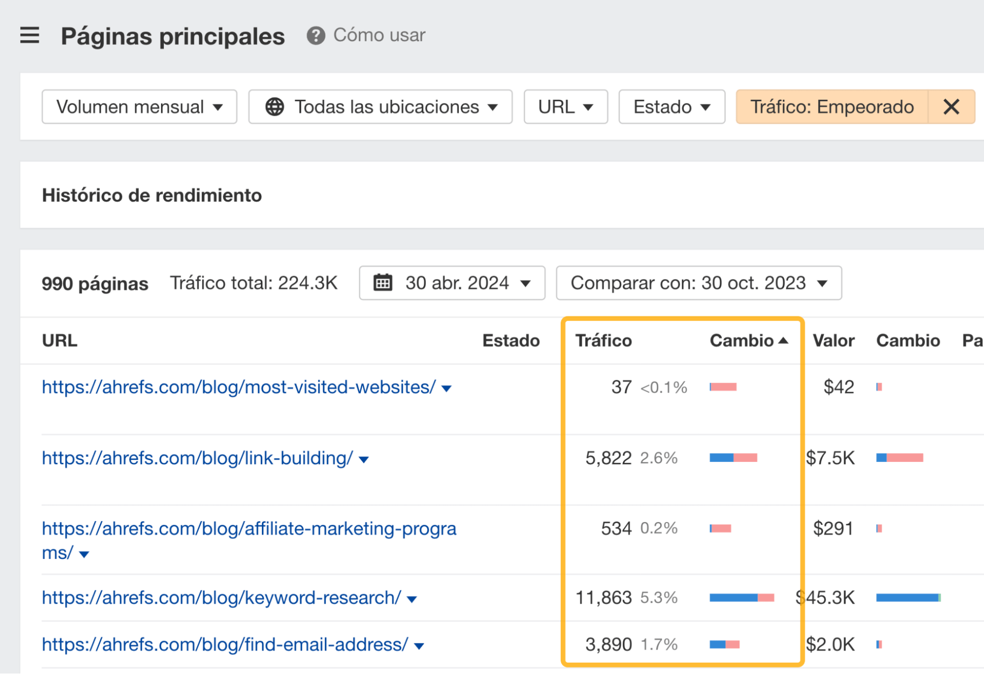Remove the "Tráfico: Empeorado" filter
Image resolution: width=984 pixels, height=674 pixels.
952,106
